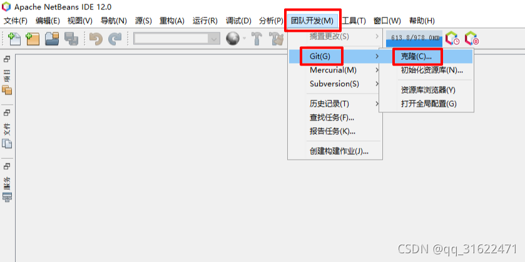This screenshot has width=525, height=262.
Task: Click the profiler clock icon
Action: (452, 39)
